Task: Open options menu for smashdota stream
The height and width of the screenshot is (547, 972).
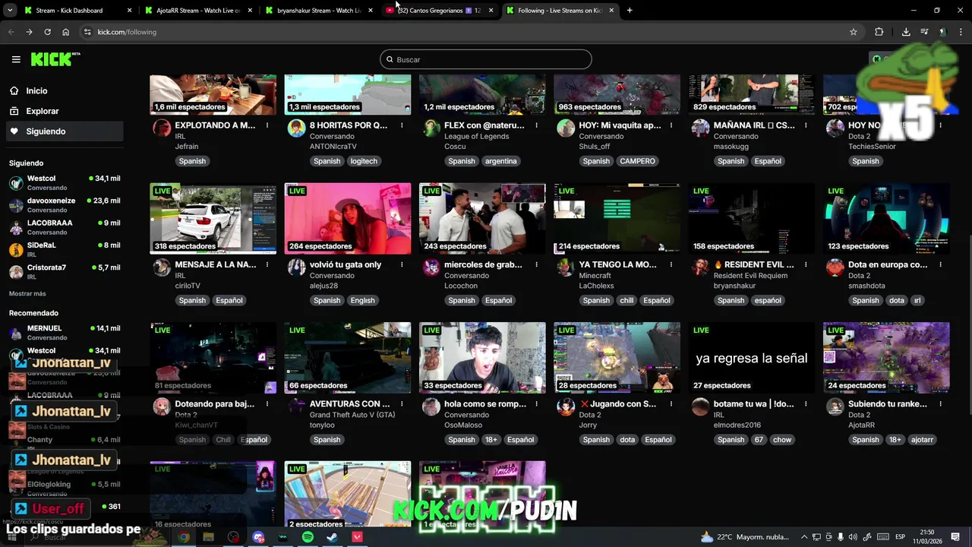Action: 941,264
